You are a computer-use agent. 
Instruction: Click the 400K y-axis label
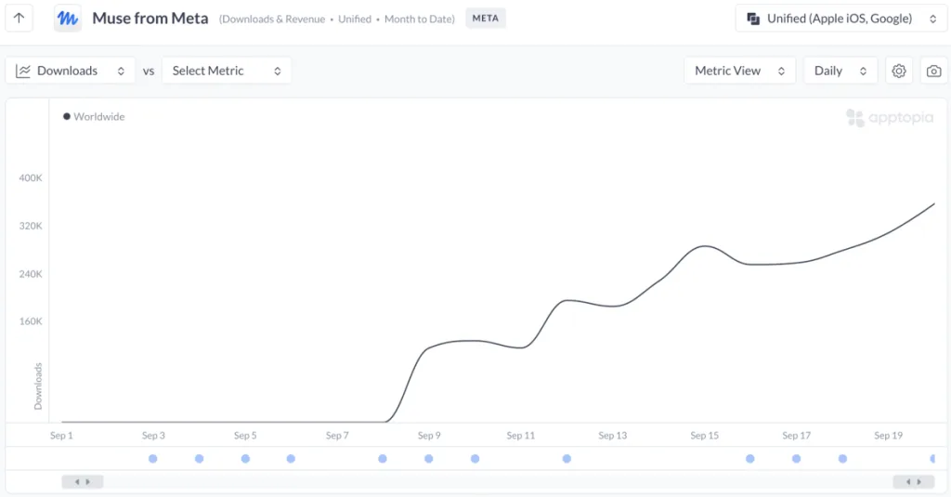[x=31, y=178]
